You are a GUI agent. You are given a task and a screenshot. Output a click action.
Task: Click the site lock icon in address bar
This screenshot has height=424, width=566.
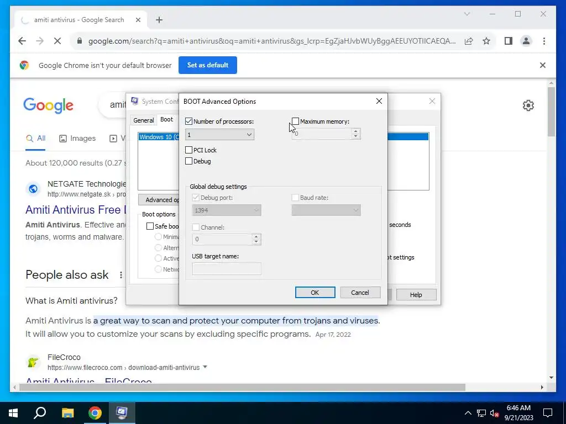pyautogui.click(x=80, y=41)
